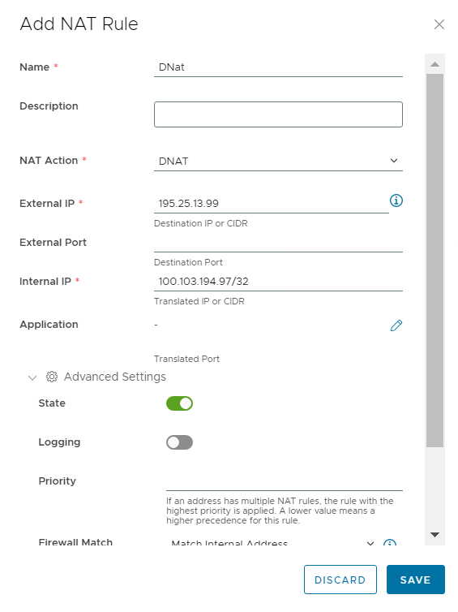
Task: Click the 'Priority' label text
Action: click(57, 481)
